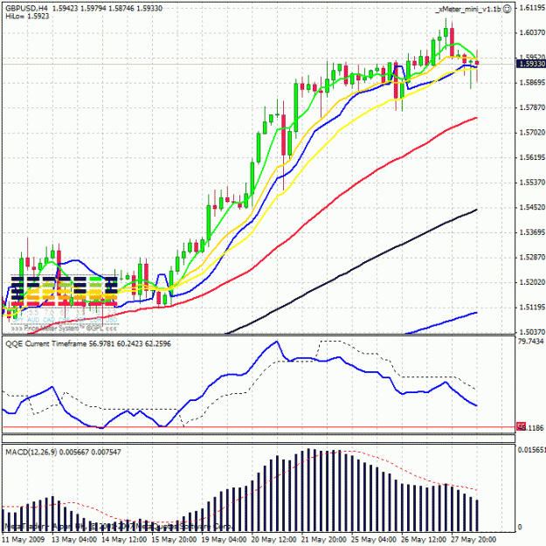Image resolution: width=546 pixels, height=546 pixels.
Task: Click the 1.60370 price axis value
Action: tap(532, 32)
